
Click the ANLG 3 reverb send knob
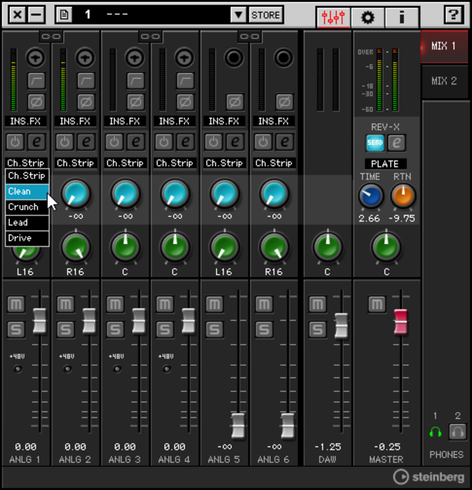pos(125,194)
